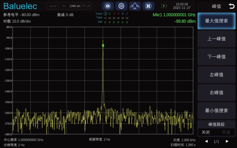Select the SA spectrum analyzer mode icon
Viewport: 237px width, 148px height.
(135, 6)
